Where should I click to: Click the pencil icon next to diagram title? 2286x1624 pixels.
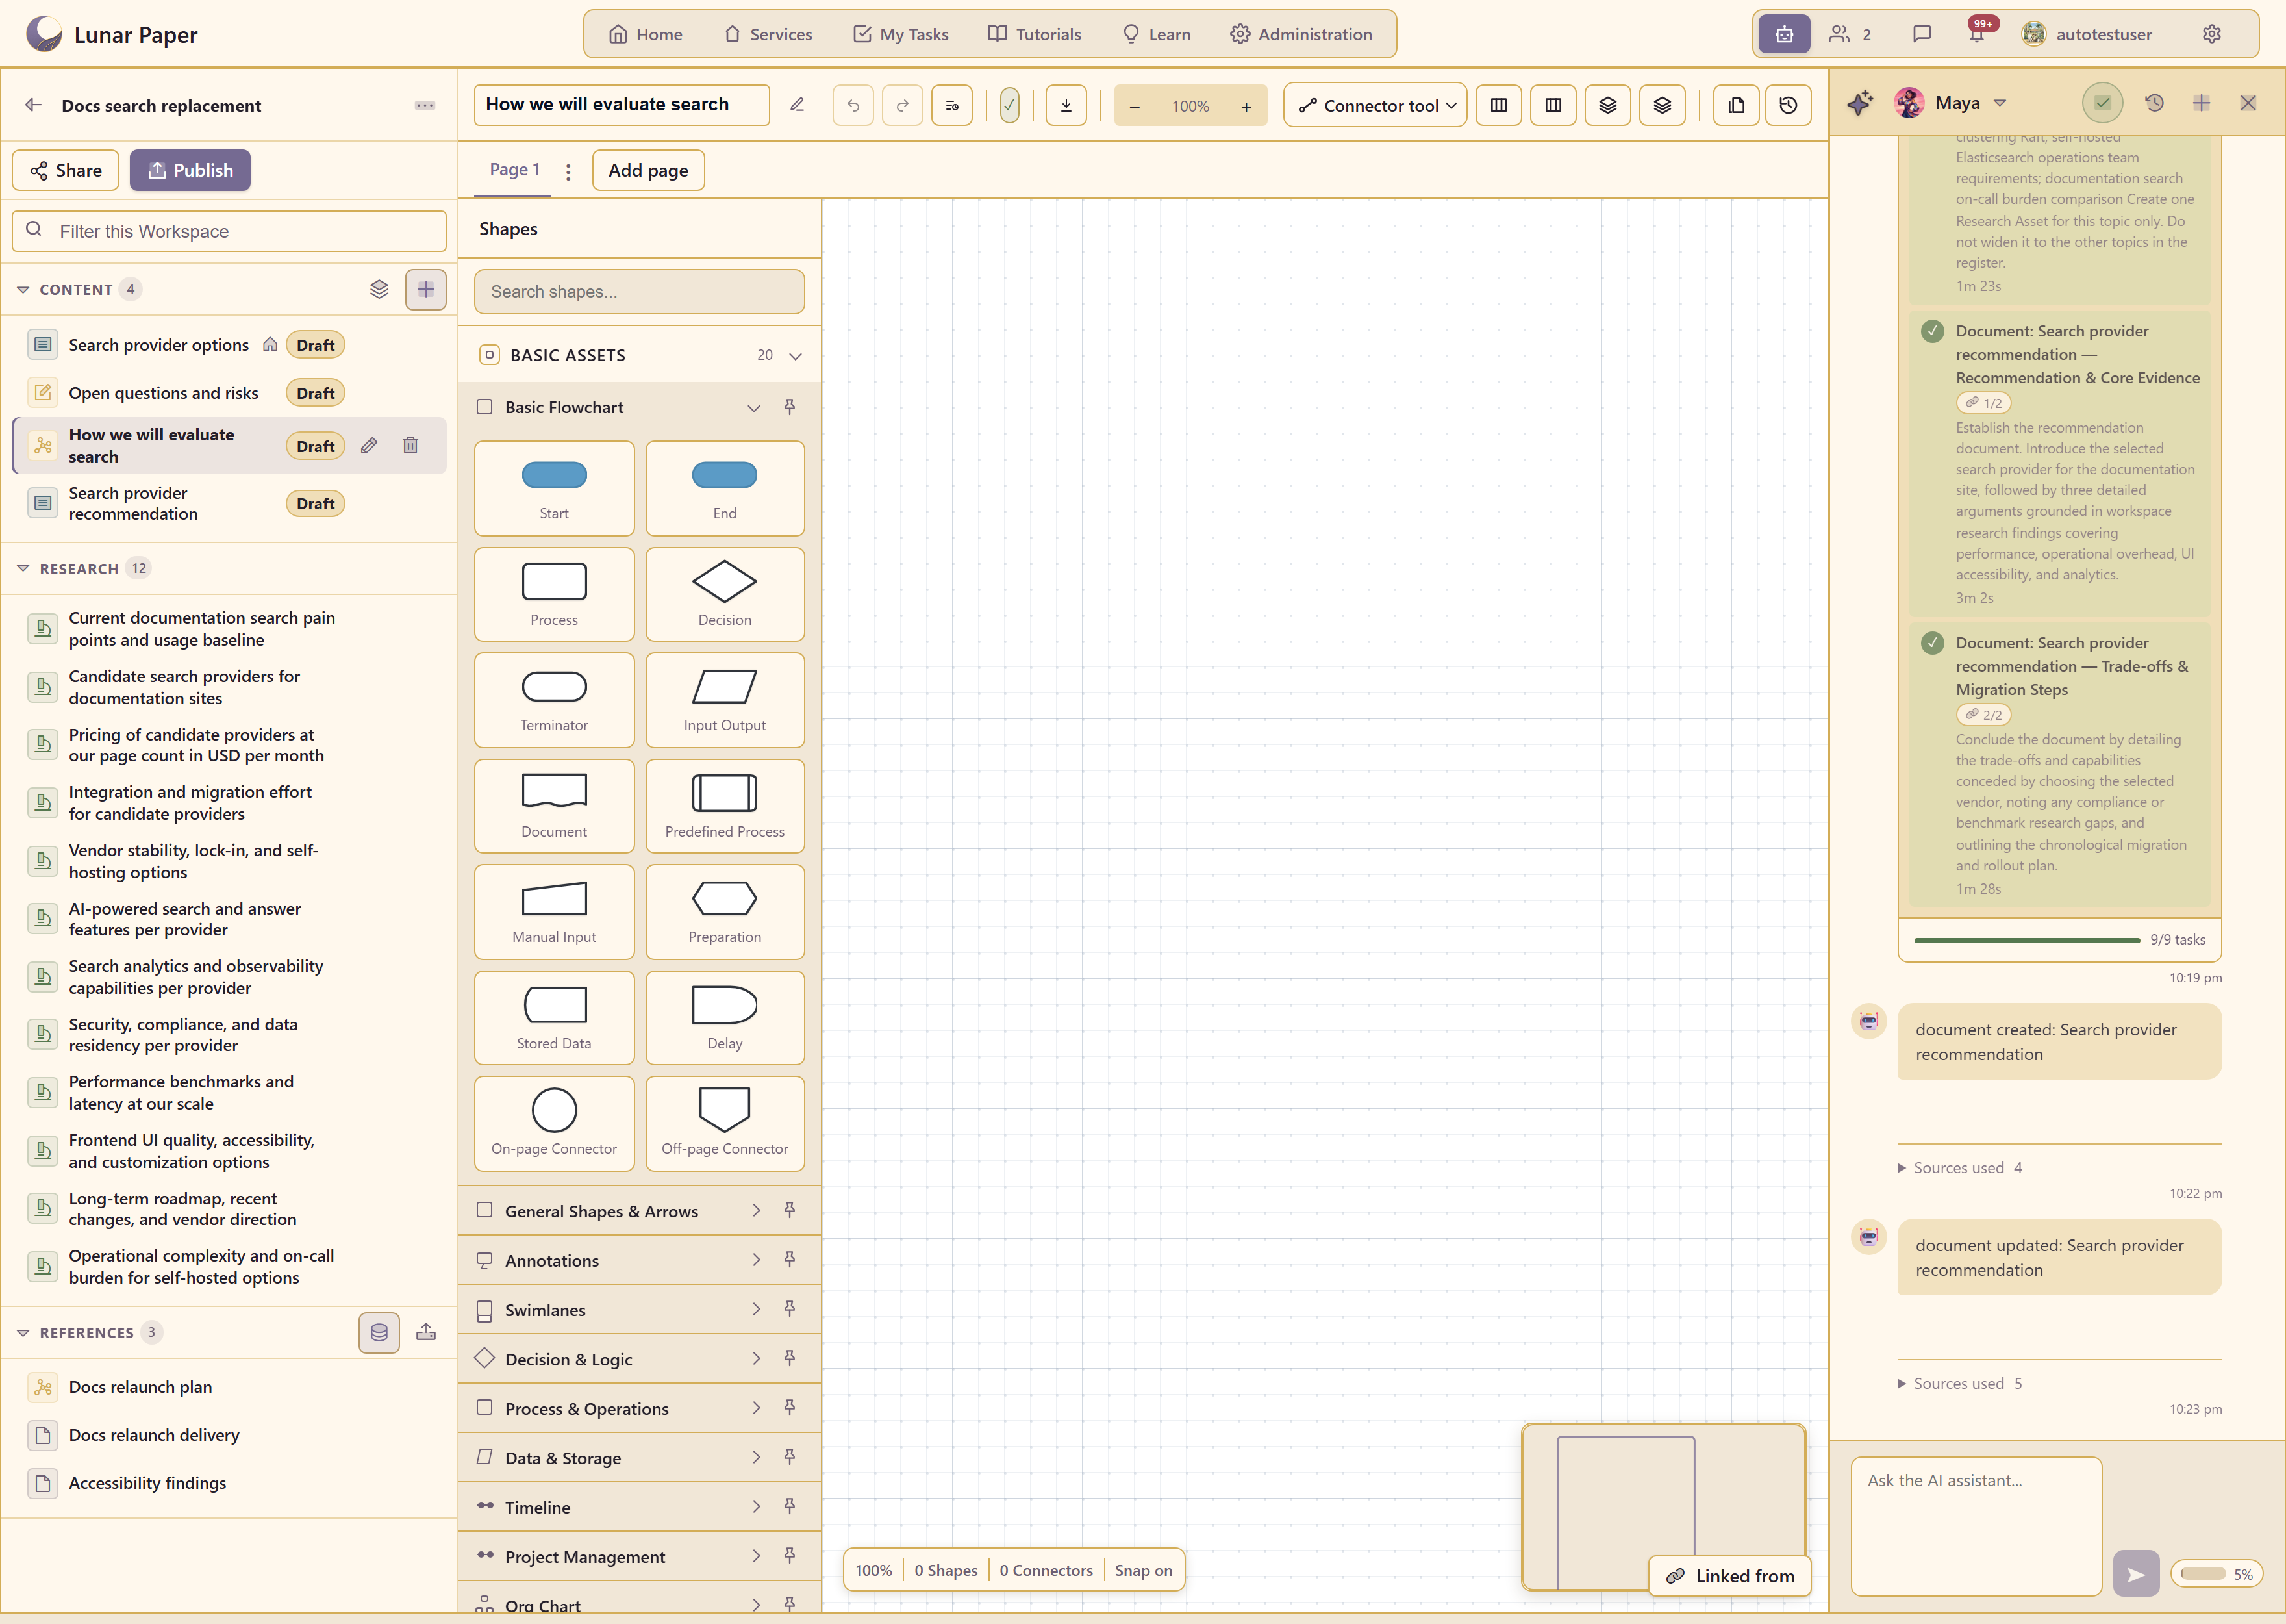797,105
